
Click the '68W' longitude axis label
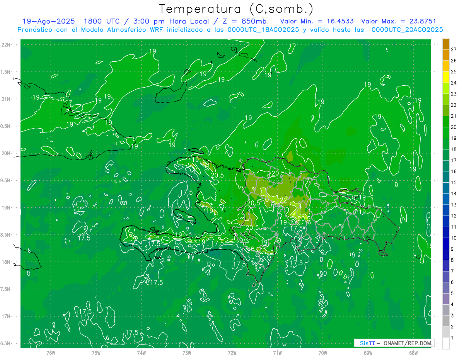pos(413,353)
